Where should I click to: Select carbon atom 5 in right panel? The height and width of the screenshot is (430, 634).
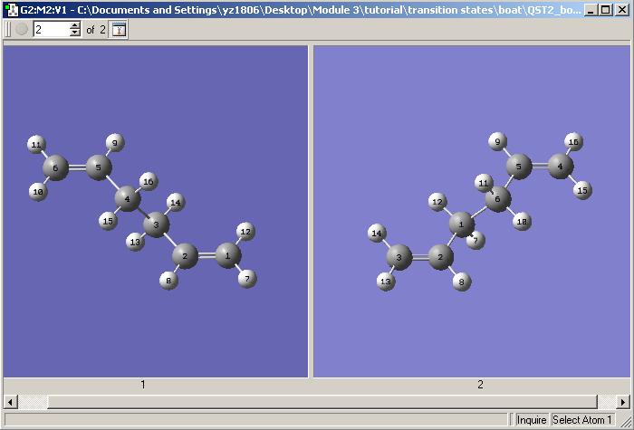519,166
